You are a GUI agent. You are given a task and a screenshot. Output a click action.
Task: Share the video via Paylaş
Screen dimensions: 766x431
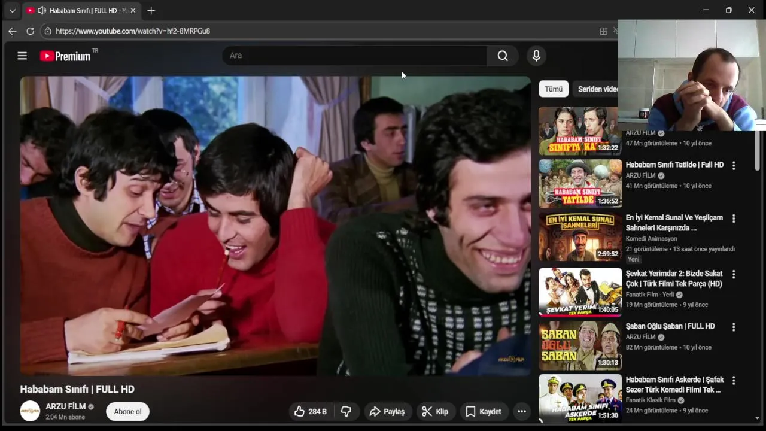coord(387,411)
